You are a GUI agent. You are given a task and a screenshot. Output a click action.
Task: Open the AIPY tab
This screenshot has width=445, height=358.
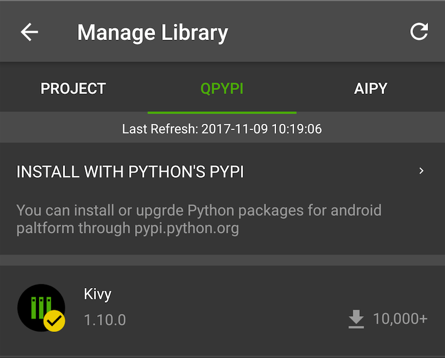tap(371, 88)
